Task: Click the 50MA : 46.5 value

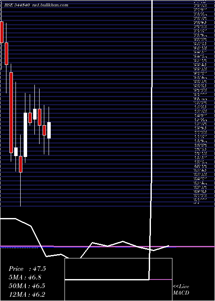Action: 27,286
